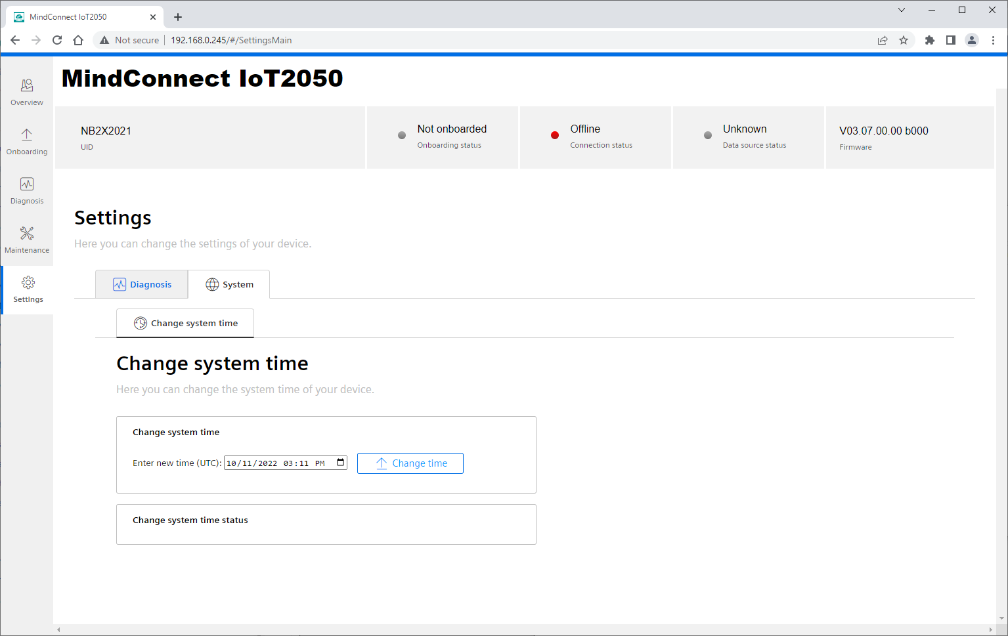This screenshot has width=1008, height=636.
Task: Open the tab search dropdown chevron
Action: tap(902, 10)
